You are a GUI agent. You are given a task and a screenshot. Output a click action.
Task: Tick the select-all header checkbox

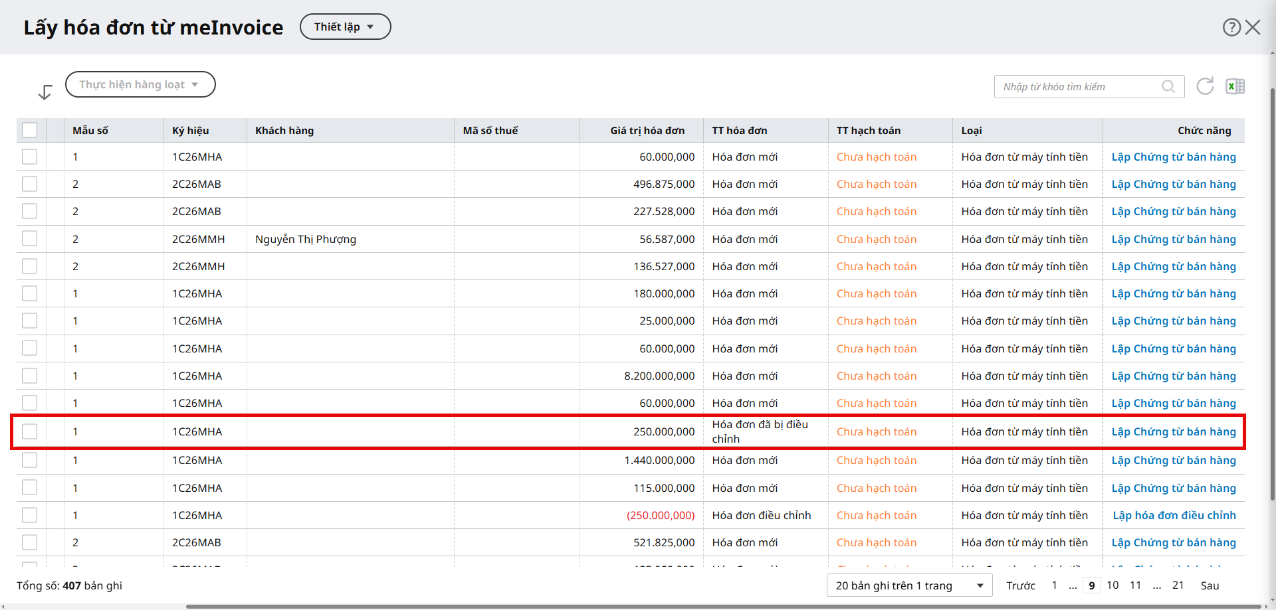(30, 130)
